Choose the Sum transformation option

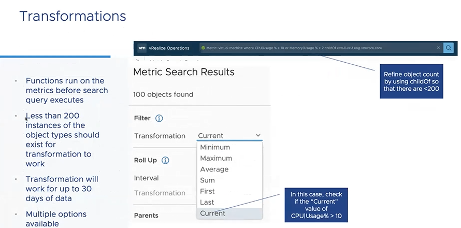[x=207, y=180]
